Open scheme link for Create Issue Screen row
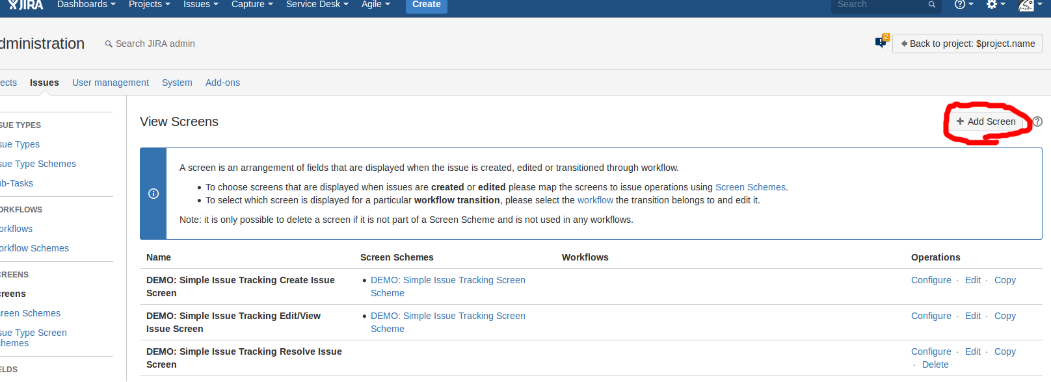 (x=448, y=286)
